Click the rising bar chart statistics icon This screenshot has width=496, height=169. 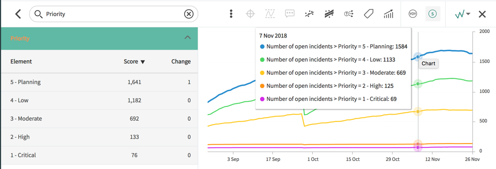[x=388, y=14]
